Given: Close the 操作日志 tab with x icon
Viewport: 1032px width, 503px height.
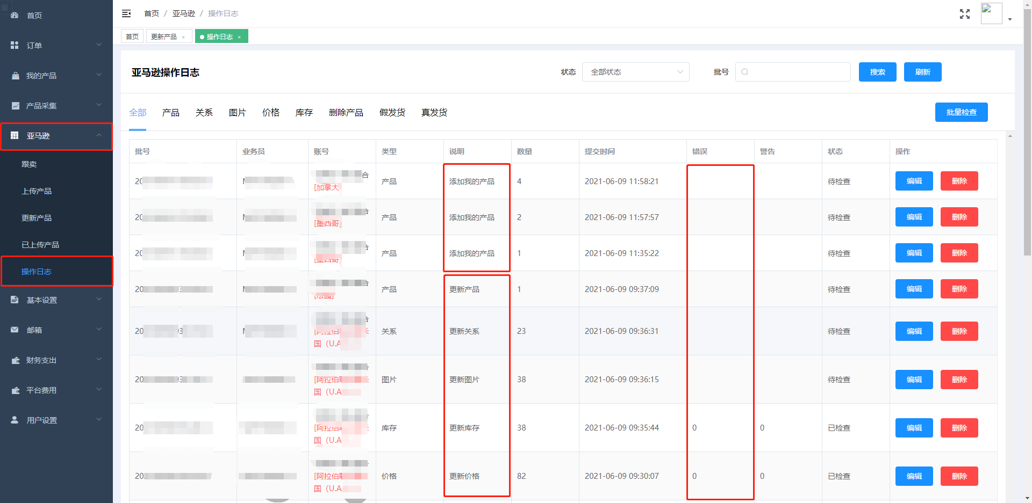Looking at the screenshot, I should tap(239, 37).
